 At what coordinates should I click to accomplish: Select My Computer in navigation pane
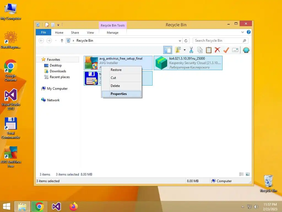[x=57, y=89]
